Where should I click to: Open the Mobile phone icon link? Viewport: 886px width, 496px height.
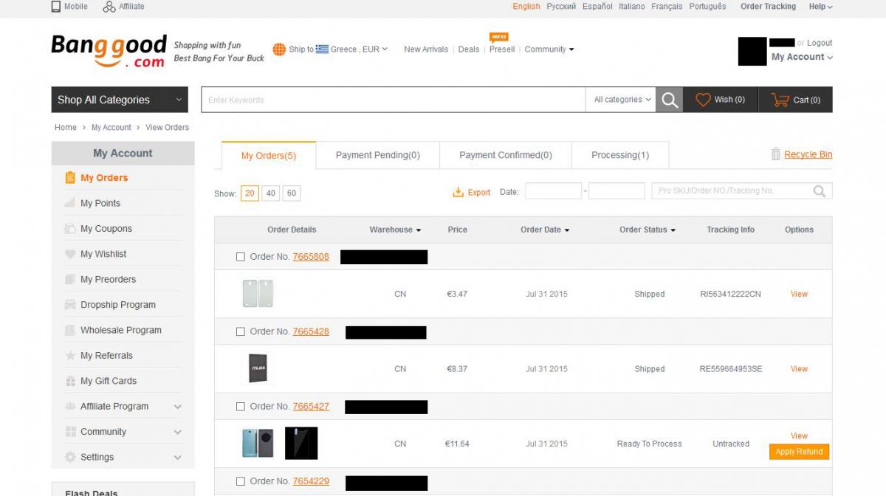[x=56, y=7]
